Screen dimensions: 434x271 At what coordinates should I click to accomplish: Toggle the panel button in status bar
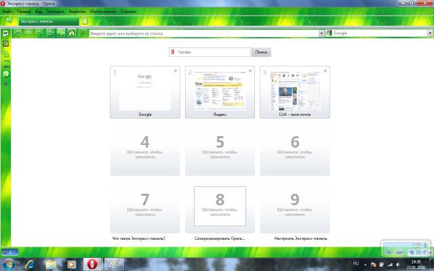[9, 252]
